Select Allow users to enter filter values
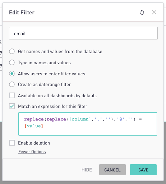 [x=12, y=74]
